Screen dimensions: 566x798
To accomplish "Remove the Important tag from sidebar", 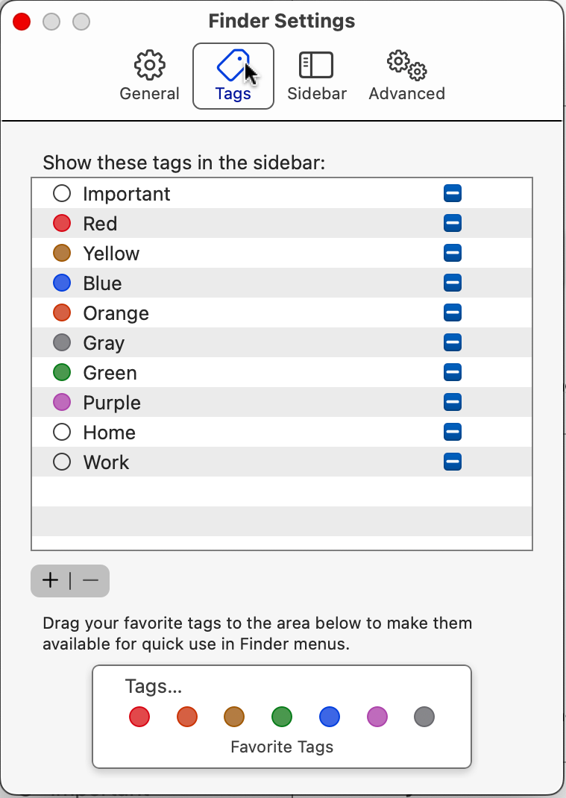I will 453,192.
